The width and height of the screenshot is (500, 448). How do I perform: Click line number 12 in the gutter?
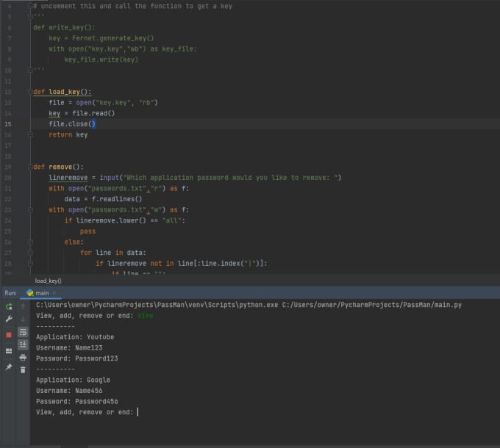pyautogui.click(x=8, y=92)
